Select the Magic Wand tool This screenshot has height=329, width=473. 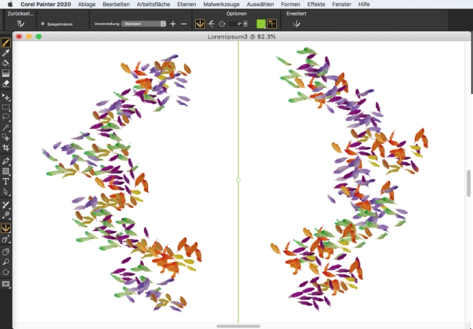[6, 127]
